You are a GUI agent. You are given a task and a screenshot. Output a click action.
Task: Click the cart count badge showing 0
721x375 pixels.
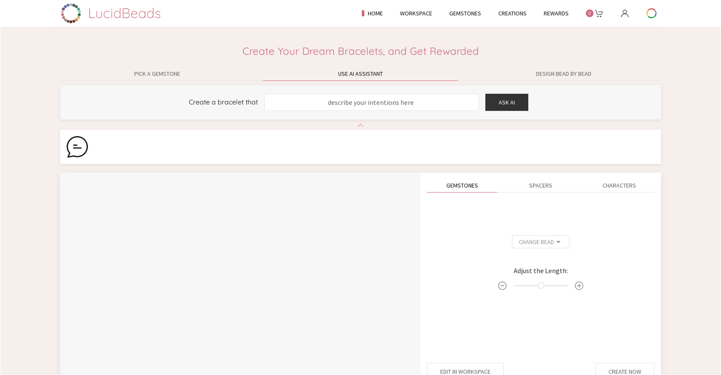[589, 13]
